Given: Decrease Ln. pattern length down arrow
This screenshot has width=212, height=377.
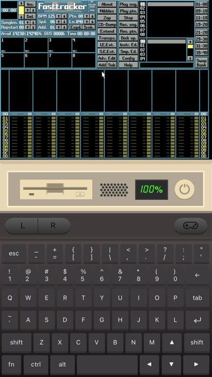Looking at the screenshot, I should coord(92,22).
